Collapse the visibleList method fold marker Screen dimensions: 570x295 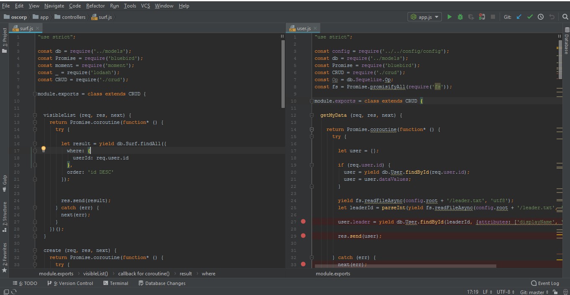pos(35,115)
